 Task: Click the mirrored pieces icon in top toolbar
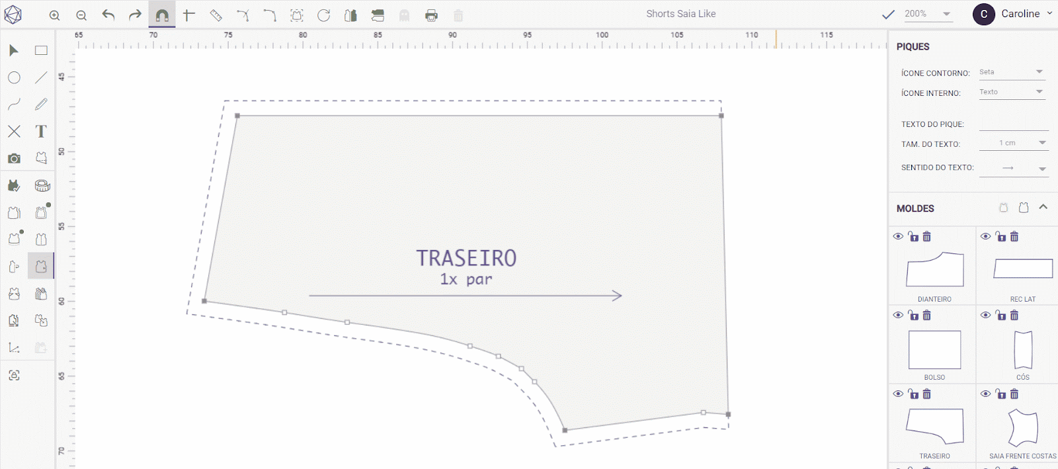point(350,15)
